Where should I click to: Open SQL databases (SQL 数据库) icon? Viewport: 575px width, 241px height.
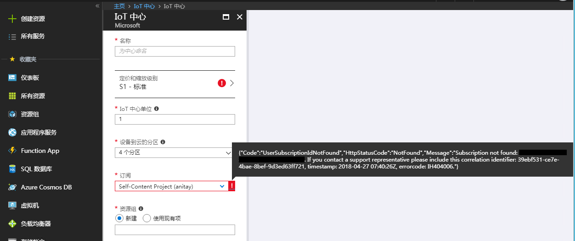pos(12,169)
